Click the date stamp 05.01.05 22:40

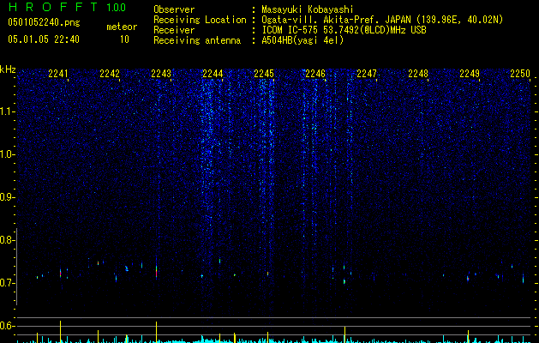coord(44,39)
